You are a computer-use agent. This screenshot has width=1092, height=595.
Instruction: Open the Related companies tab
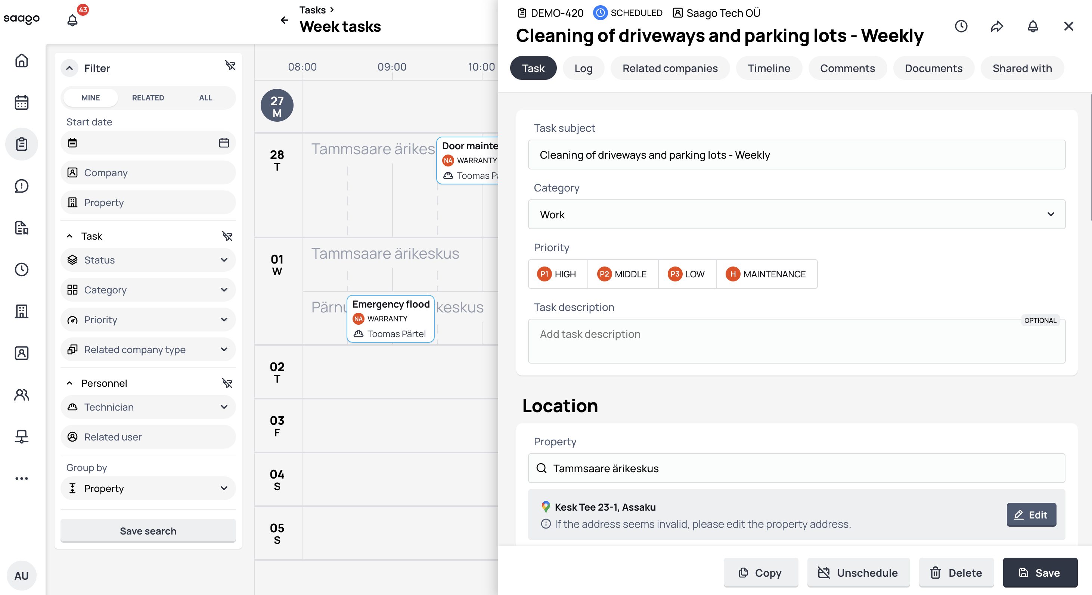(670, 68)
